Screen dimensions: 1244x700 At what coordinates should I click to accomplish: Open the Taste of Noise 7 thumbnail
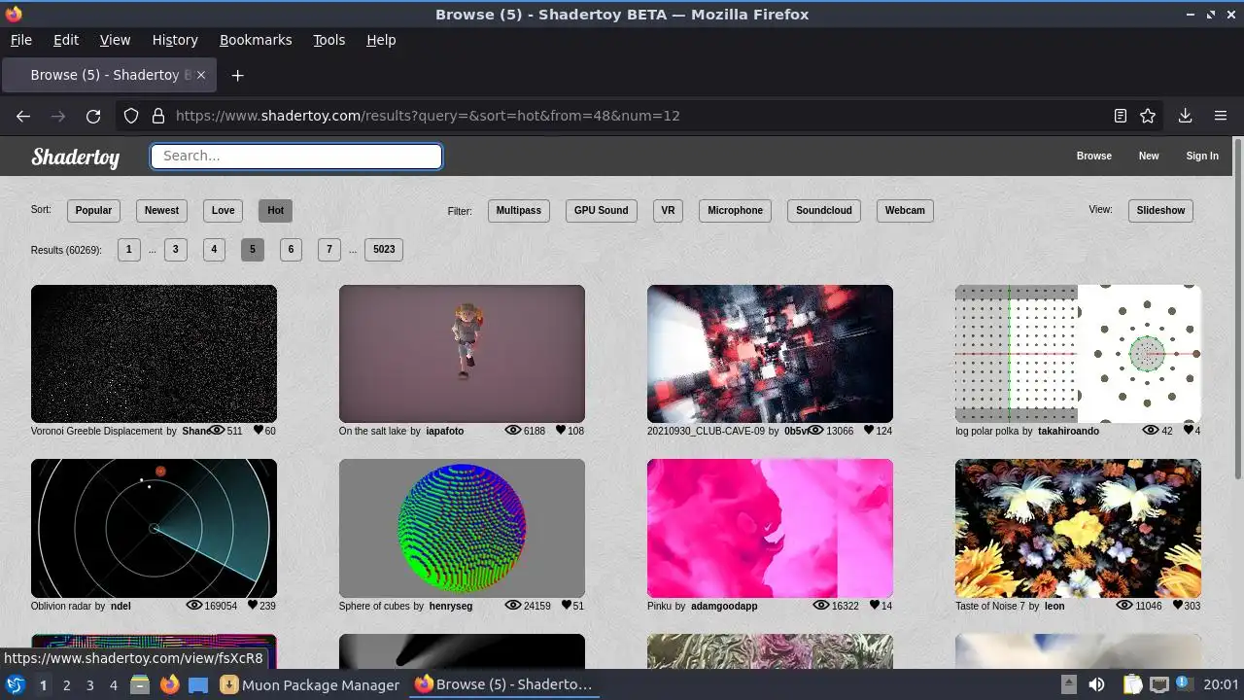(x=1078, y=529)
